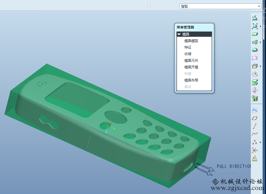Collapse the 模具 menu header triangle
266x194 pixels.
(179, 34)
